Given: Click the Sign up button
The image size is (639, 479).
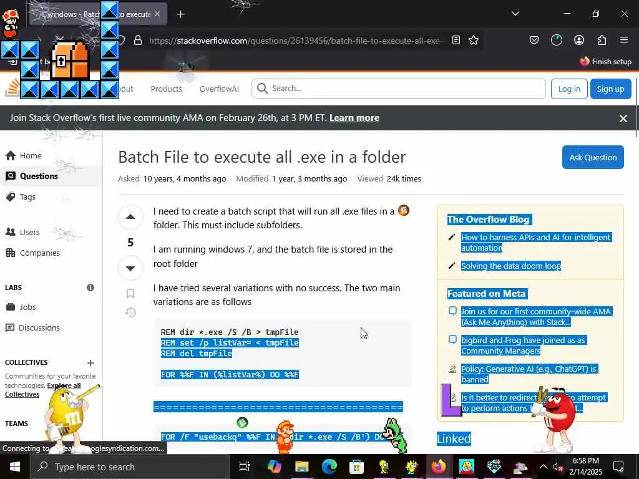Looking at the screenshot, I should pyautogui.click(x=610, y=89).
